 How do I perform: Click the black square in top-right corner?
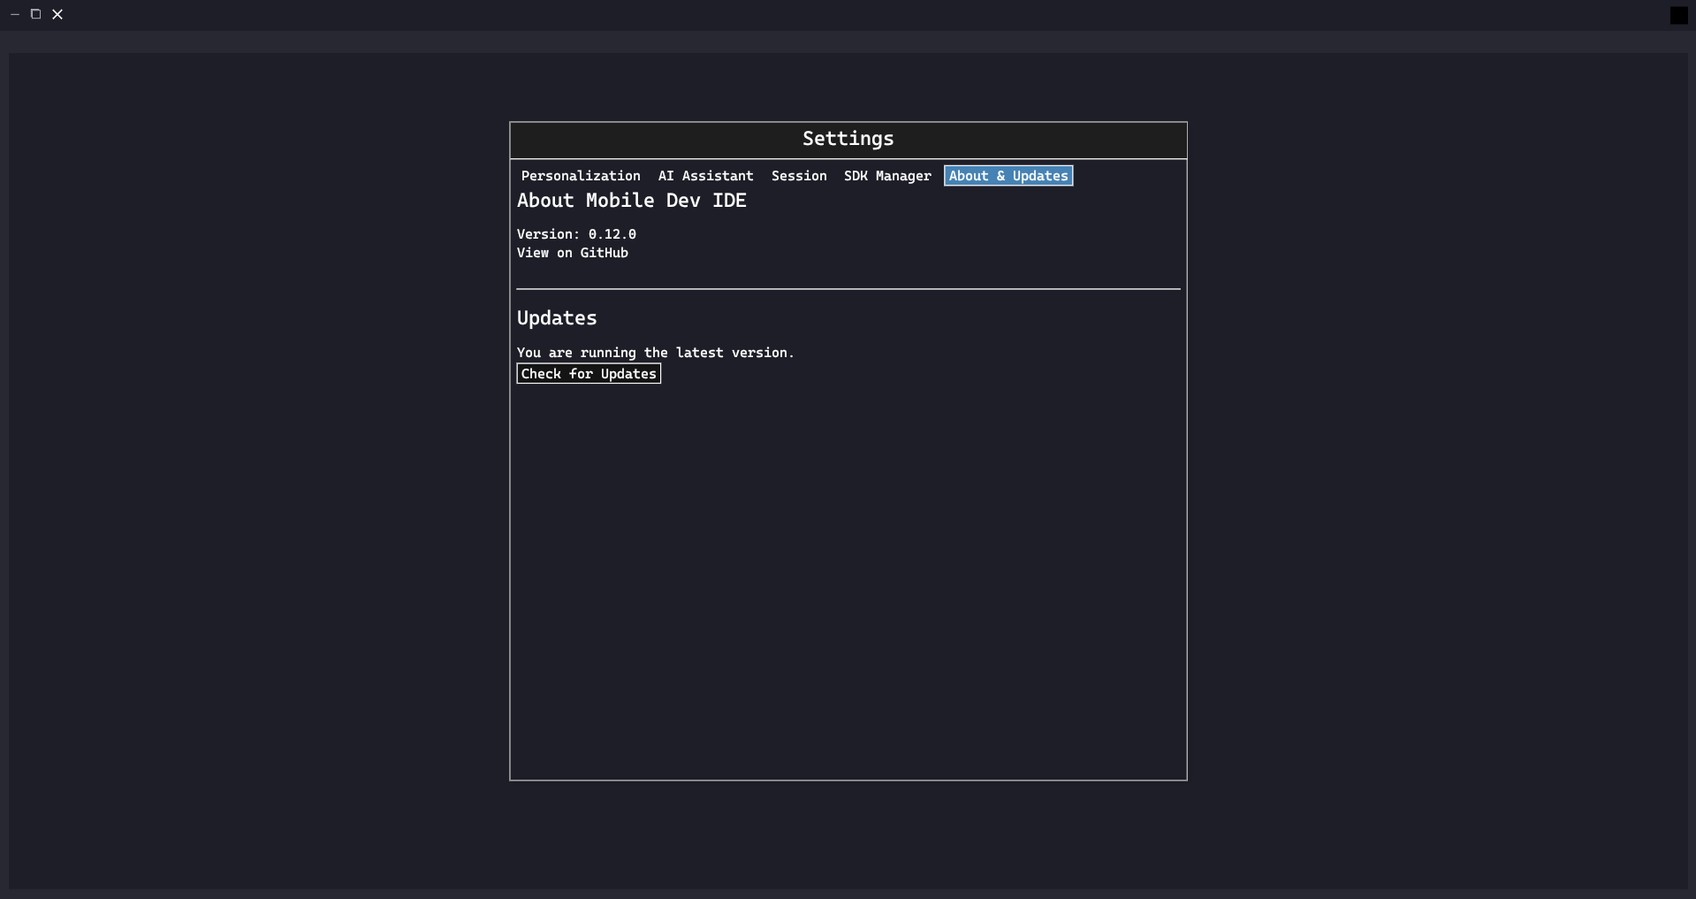(1678, 15)
